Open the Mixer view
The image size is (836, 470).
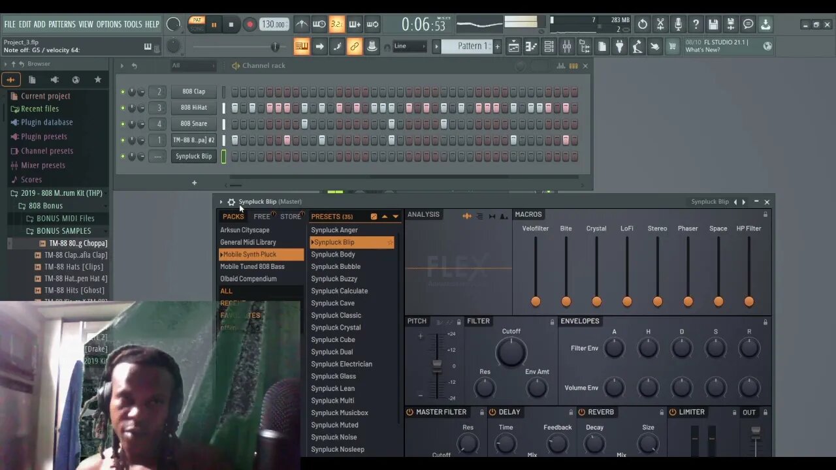pos(566,46)
